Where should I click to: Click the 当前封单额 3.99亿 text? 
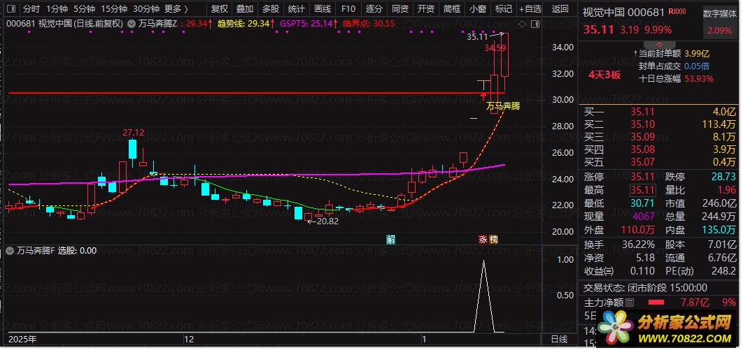click(x=674, y=54)
